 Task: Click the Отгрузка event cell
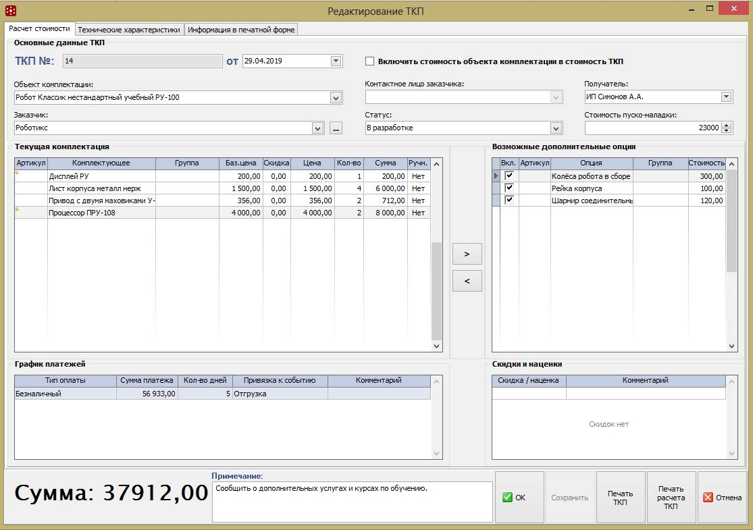click(280, 394)
